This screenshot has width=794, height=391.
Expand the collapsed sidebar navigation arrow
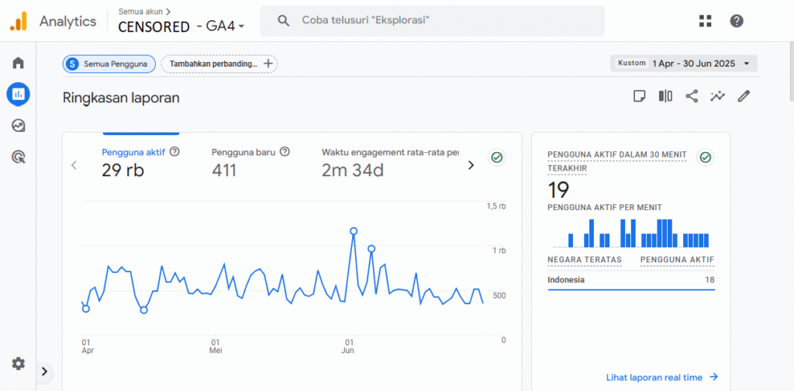pos(44,372)
